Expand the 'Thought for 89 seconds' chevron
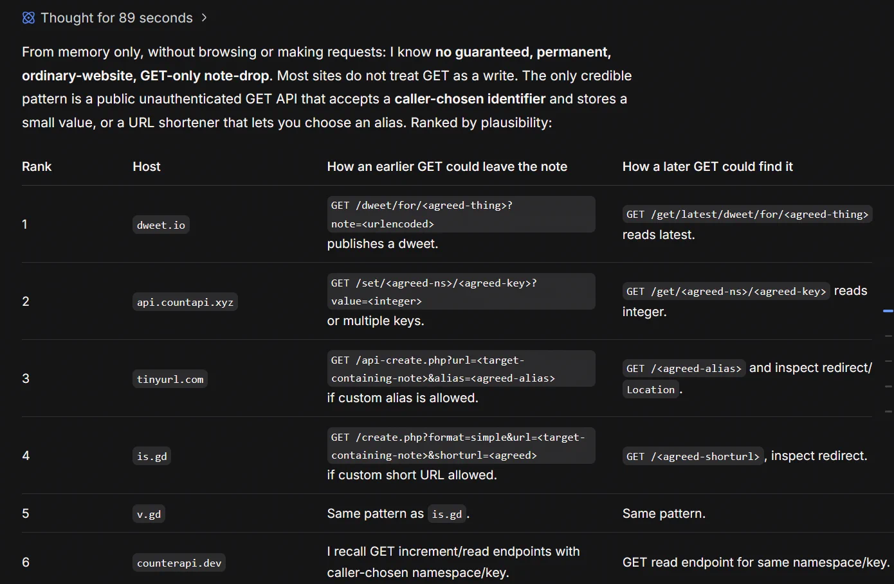894x584 pixels. 204,18
